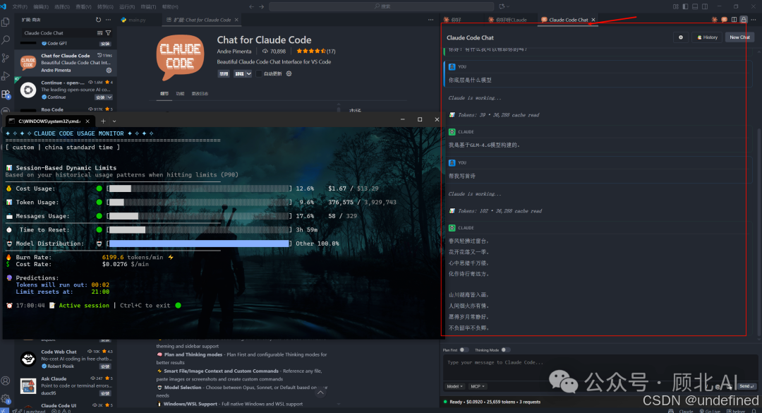Open the 终端(T) menu
The image size is (762, 413).
pyautogui.click(x=148, y=7)
